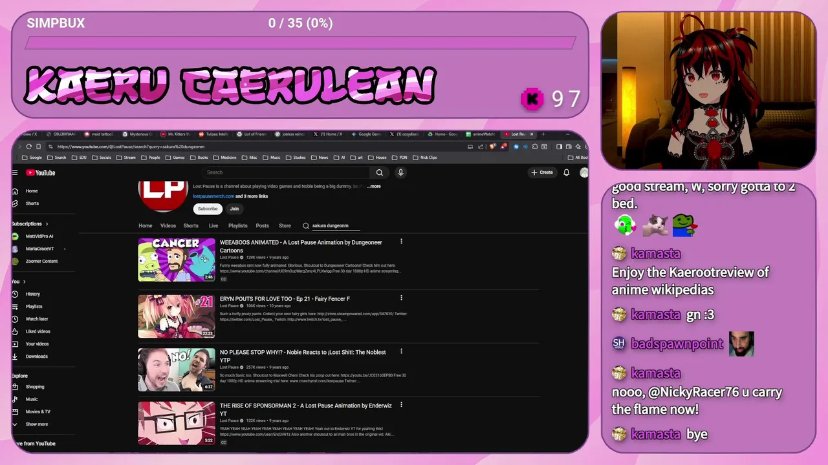Open the #21 Fairy Fencer F thumbnail
This screenshot has width=828, height=465.
[x=177, y=316]
